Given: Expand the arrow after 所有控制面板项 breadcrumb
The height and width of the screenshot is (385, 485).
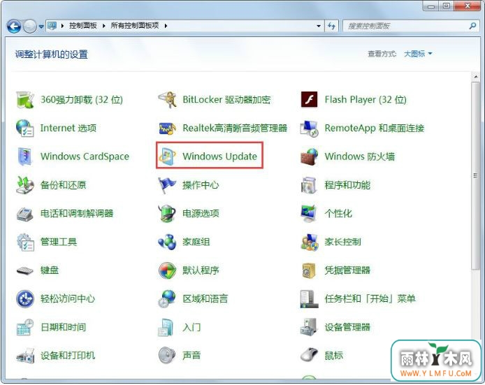Looking at the screenshot, I should tap(166, 26).
